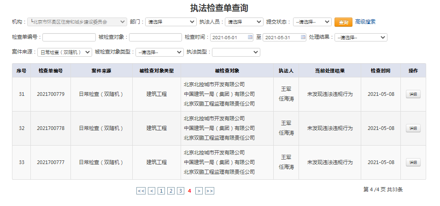
Task: Click current page number 4
Action: [x=189, y=191]
